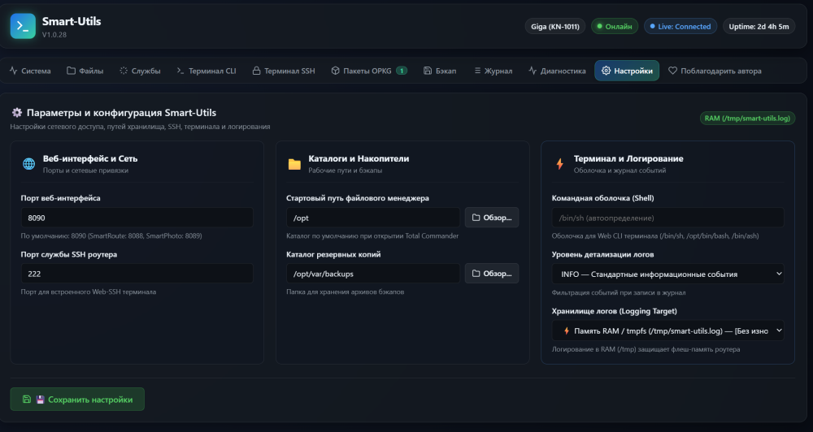Click 'Папка для хранения архивов бэкапов' hint

click(x=346, y=292)
